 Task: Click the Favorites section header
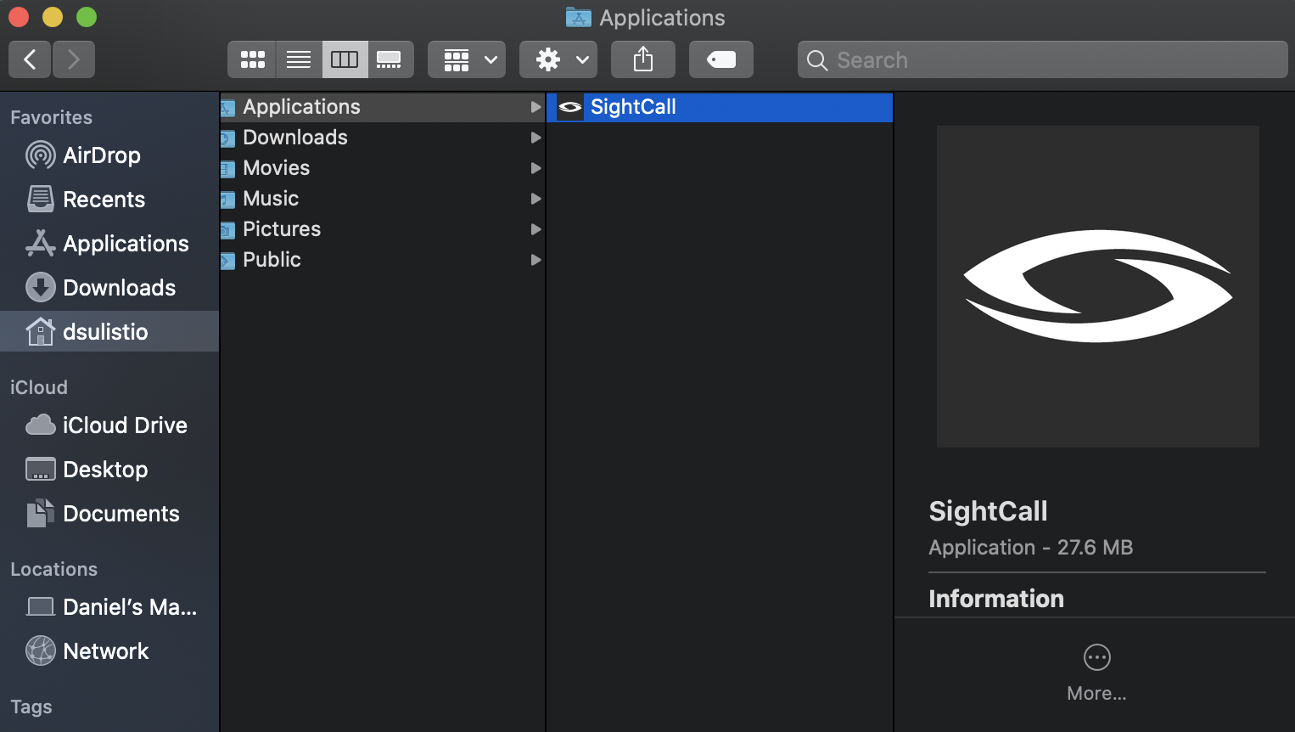pos(51,117)
